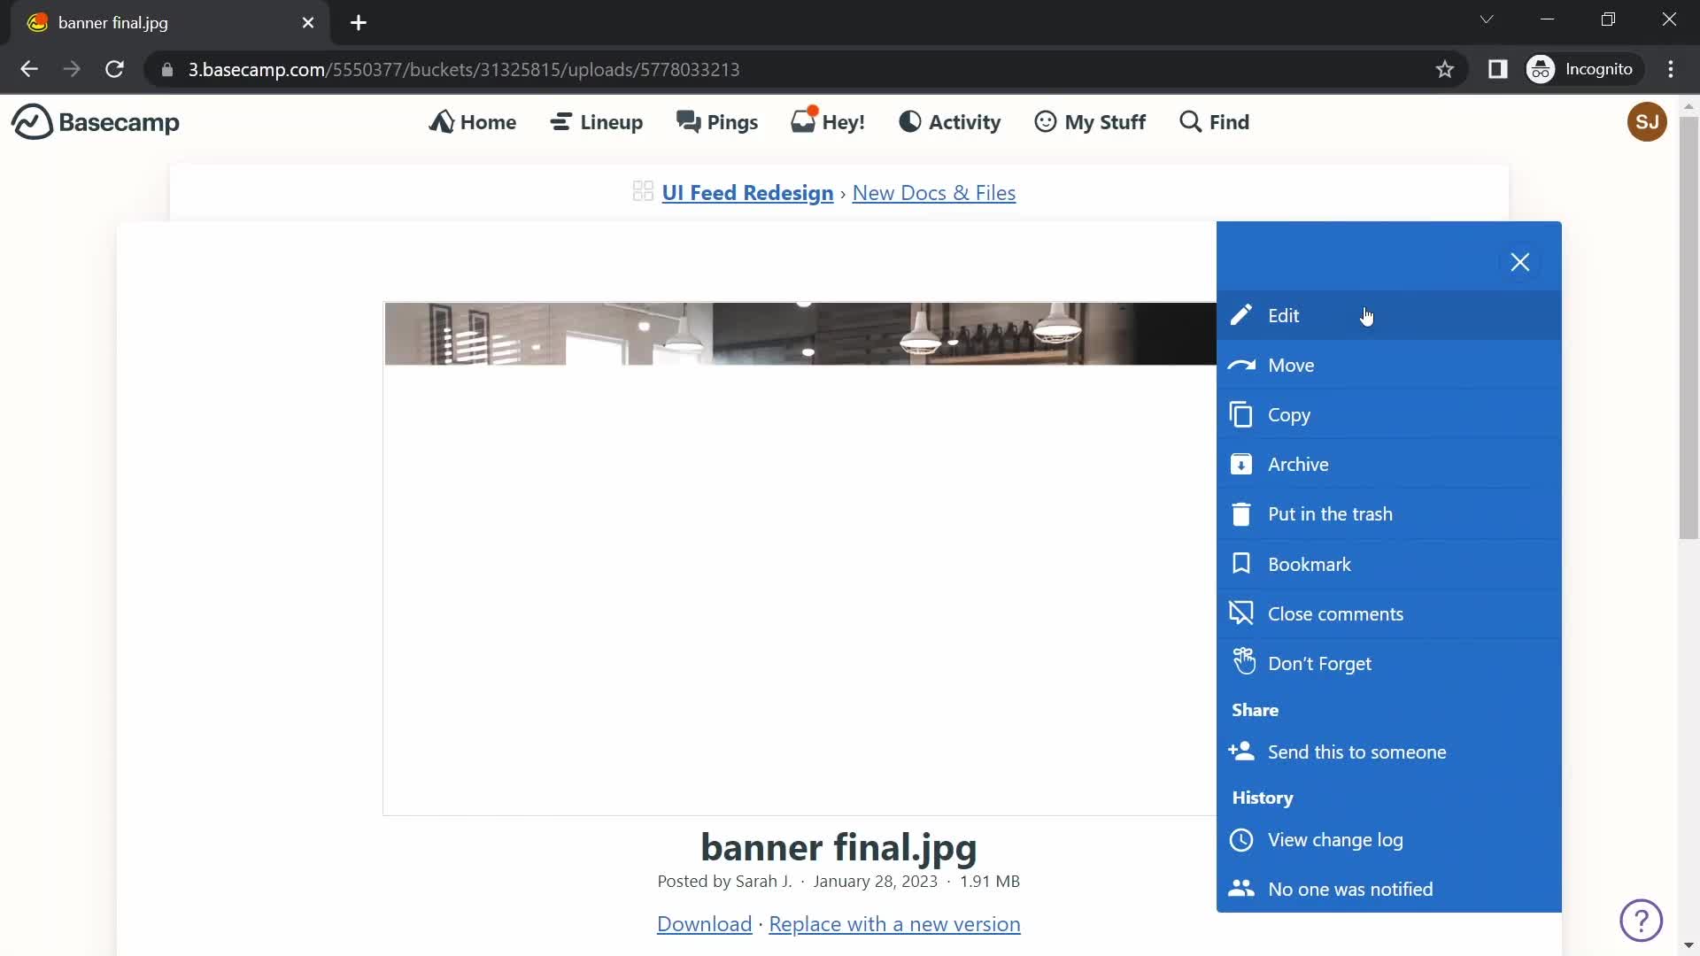Screen dimensions: 1700x956
Task: Select the Archive icon in dropdown
Action: coord(1242,465)
